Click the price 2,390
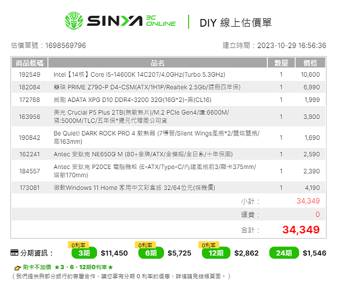 tap(311, 171)
